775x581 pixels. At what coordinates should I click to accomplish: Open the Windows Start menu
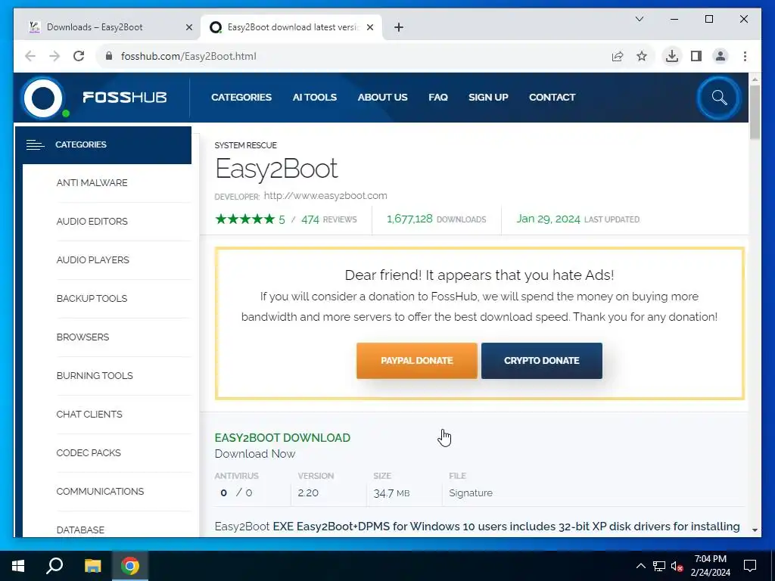(x=18, y=566)
